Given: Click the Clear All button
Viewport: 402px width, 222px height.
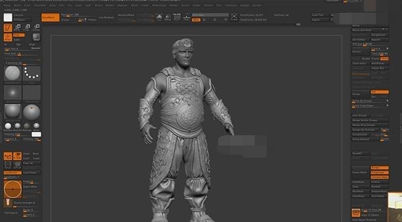Looking at the screenshot, I should [x=32, y=163].
